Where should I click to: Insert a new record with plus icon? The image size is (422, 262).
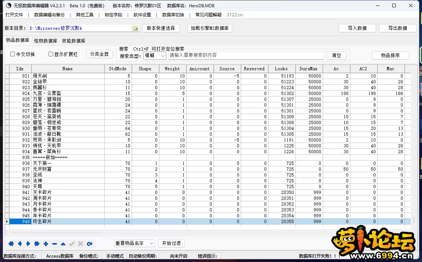click(46, 244)
